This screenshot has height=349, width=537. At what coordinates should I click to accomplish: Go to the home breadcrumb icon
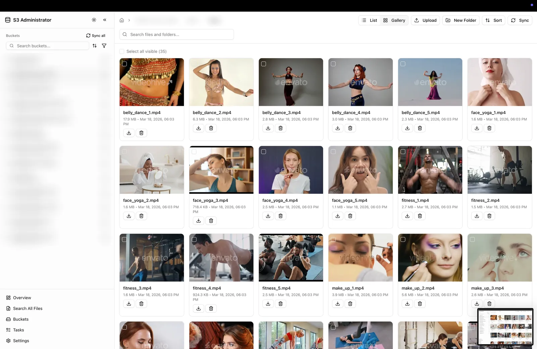tap(122, 20)
